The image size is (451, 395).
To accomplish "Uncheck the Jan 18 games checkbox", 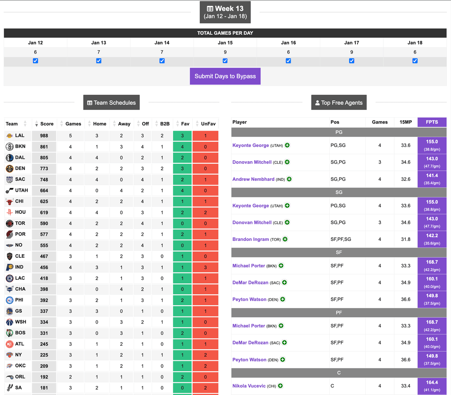I will click(415, 61).
